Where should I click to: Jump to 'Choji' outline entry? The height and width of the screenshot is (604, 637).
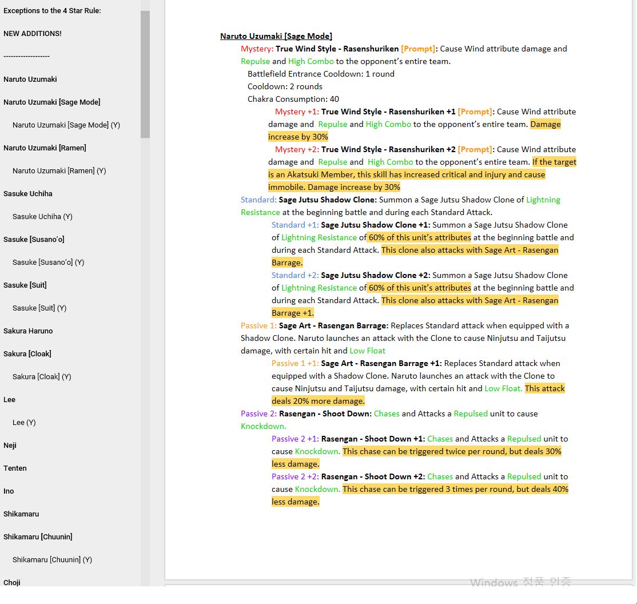tap(12, 582)
